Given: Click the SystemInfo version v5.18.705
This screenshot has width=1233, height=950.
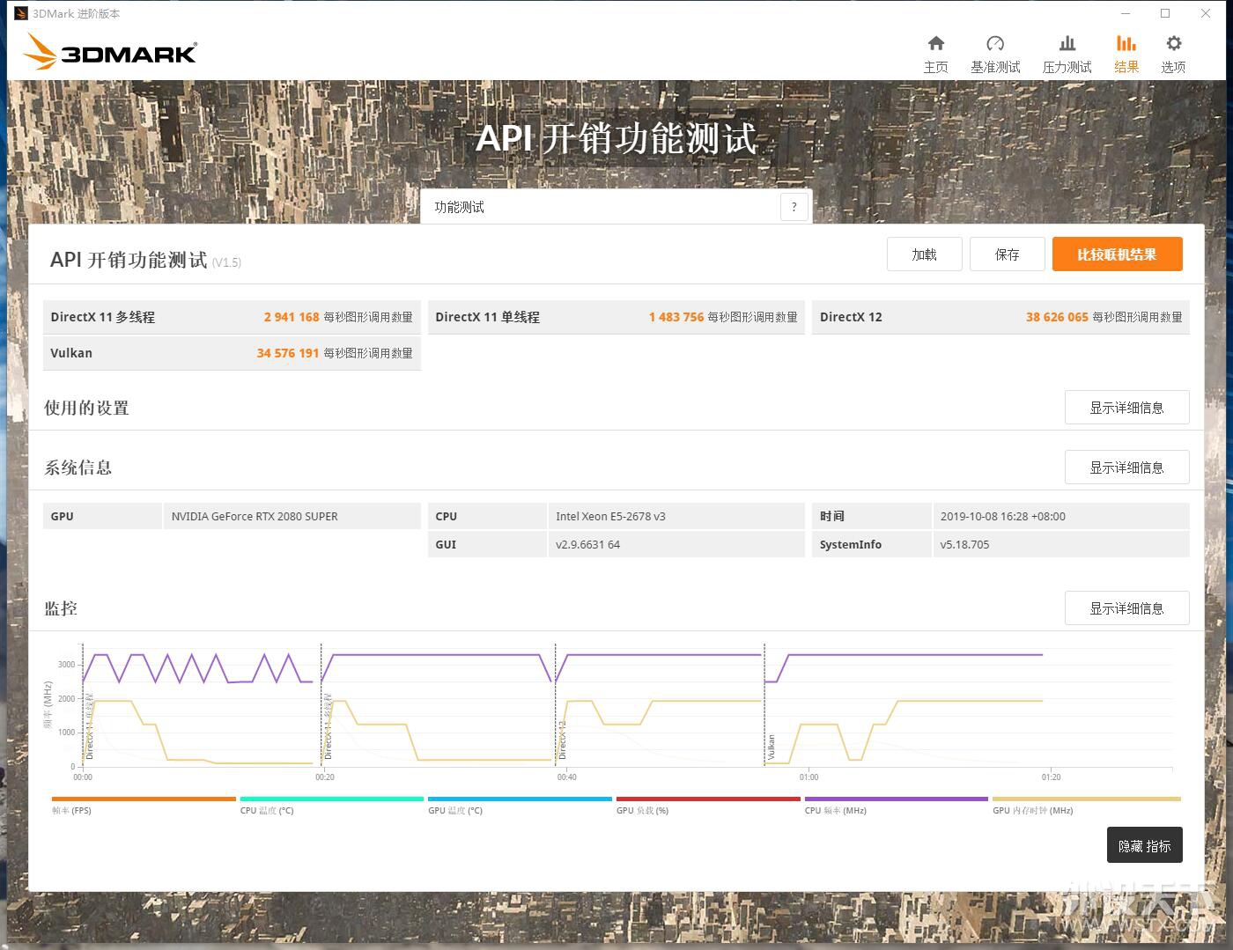Looking at the screenshot, I should point(964,545).
